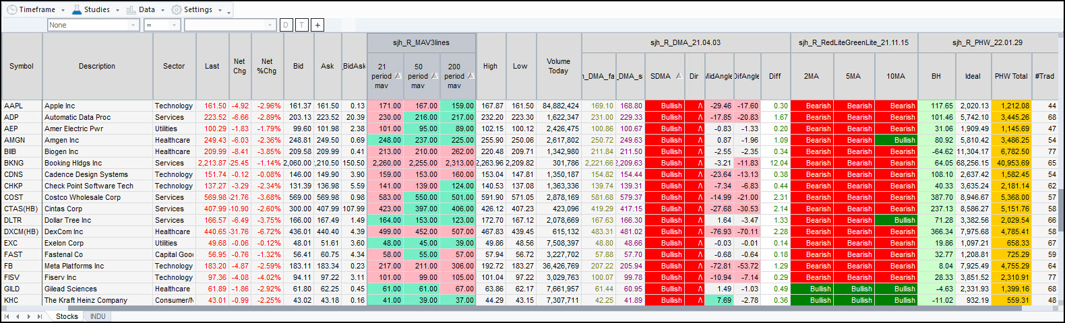Click the Capital Goods sector cell for FAST
Image resolution: width=1065 pixels, height=323 pixels.
[x=174, y=254]
